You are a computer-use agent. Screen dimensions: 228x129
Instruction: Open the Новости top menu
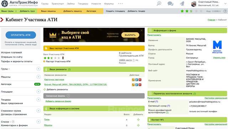pyautogui.click(x=96, y=4)
